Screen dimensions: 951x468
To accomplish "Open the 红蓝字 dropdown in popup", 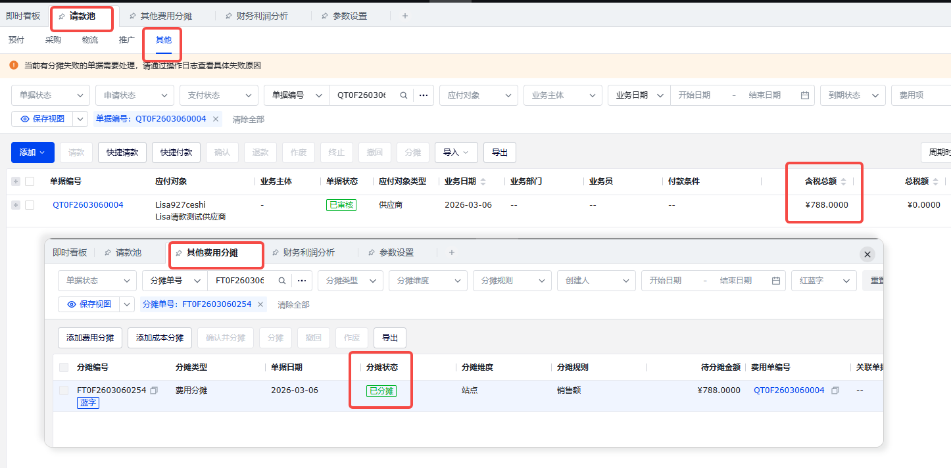I will [824, 281].
